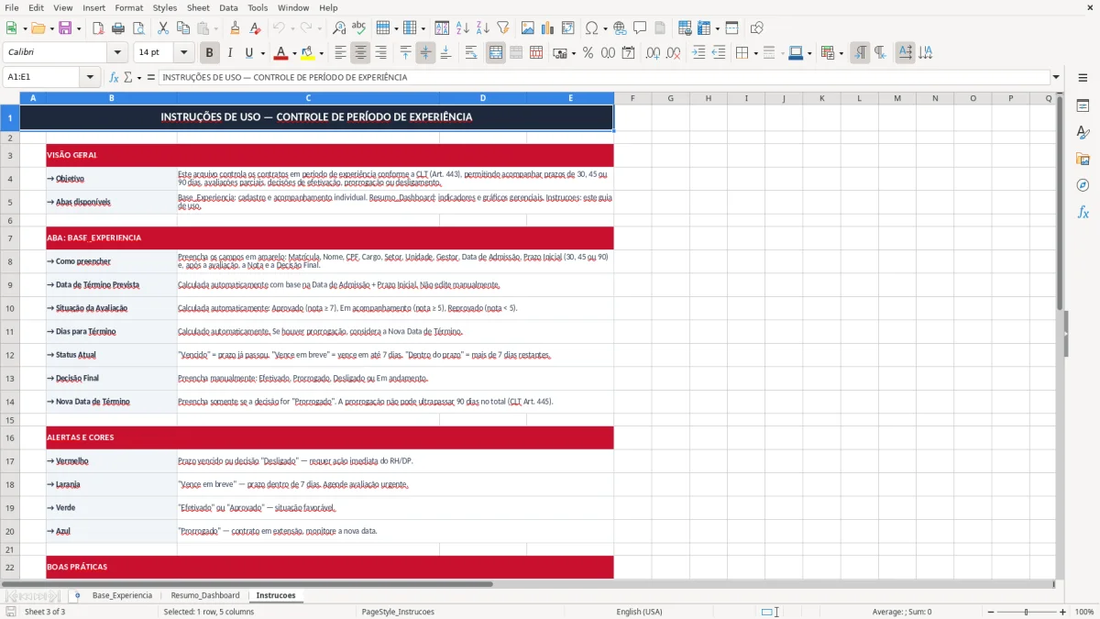Increase indent
Screen dimensions: 1100x619
[699, 52]
